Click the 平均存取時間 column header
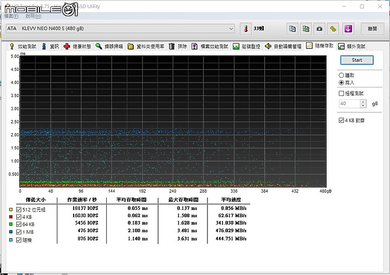The height and width of the screenshot is (275, 390). pyautogui.click(x=132, y=200)
